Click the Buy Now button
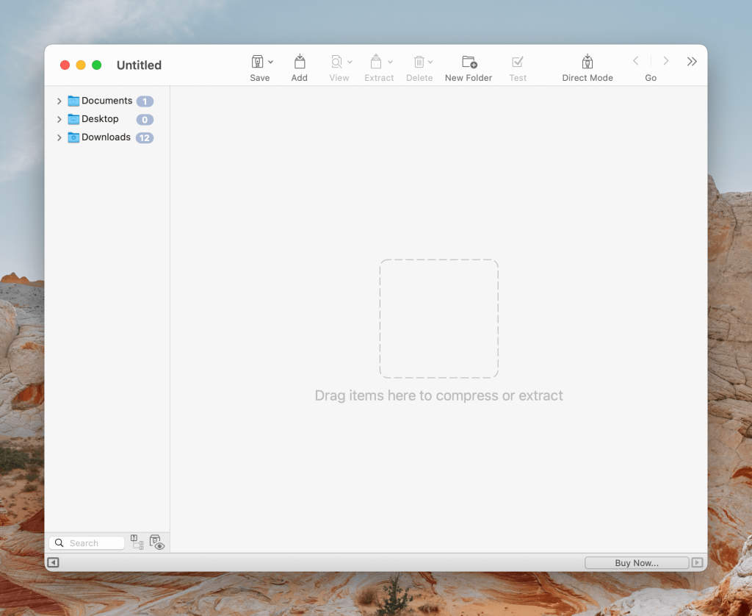 [x=636, y=562]
